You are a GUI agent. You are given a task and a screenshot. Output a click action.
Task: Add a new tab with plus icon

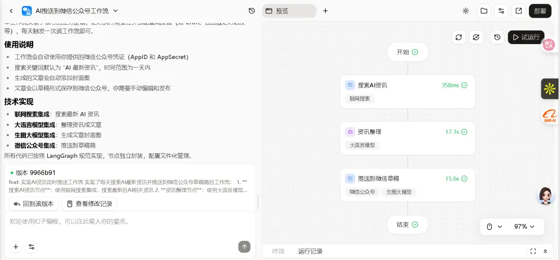click(x=325, y=11)
